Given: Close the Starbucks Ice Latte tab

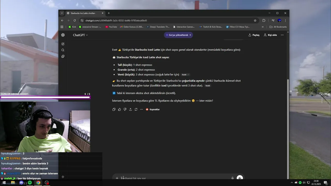Looking at the screenshot, I should point(102,13).
